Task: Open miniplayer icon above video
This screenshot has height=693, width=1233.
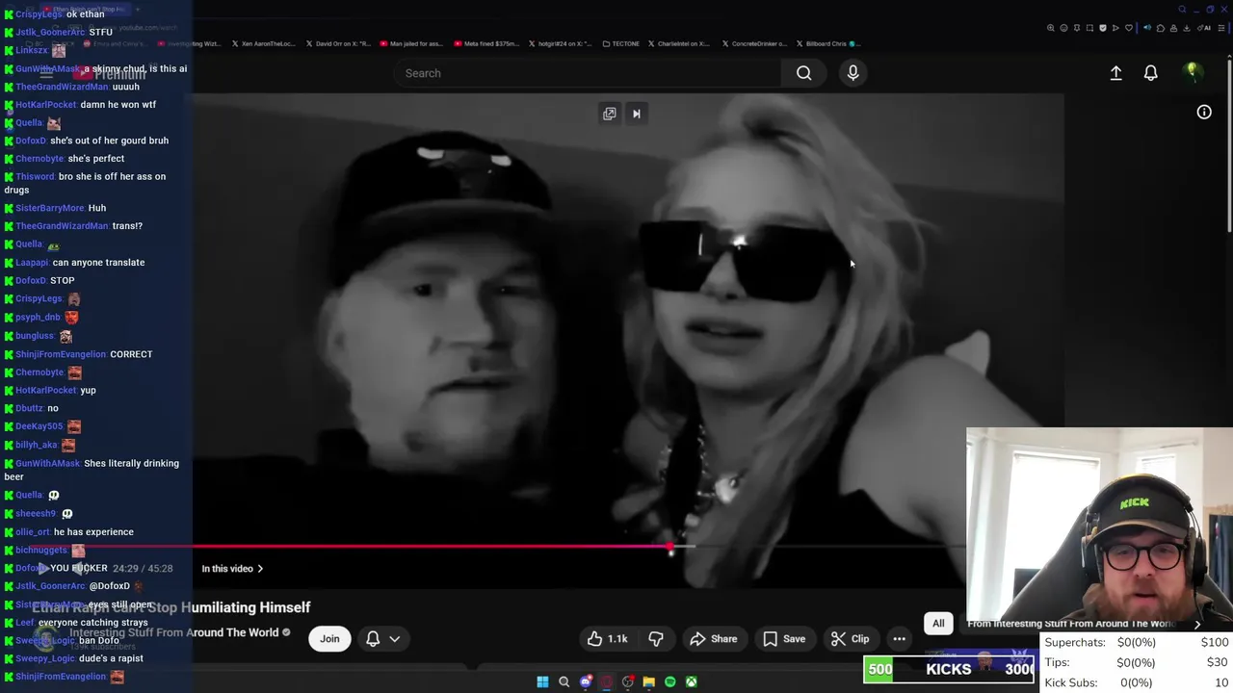Action: tap(610, 114)
